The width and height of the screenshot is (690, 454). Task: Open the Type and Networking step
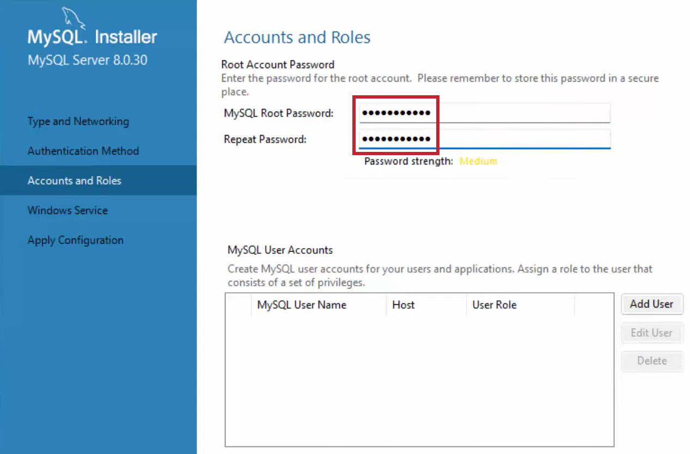pyautogui.click(x=78, y=121)
